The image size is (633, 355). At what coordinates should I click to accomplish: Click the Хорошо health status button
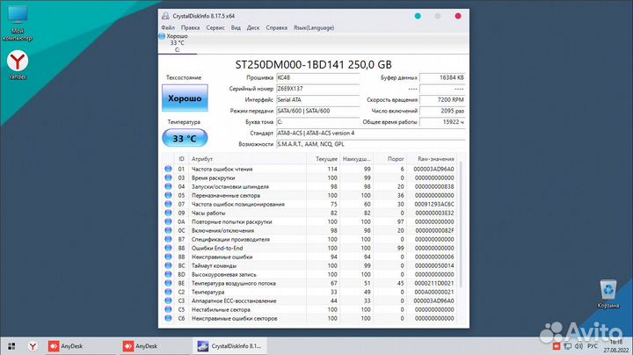click(186, 99)
